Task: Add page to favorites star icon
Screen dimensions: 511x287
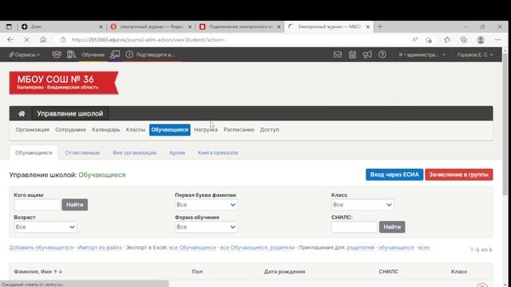Action: click(429, 40)
